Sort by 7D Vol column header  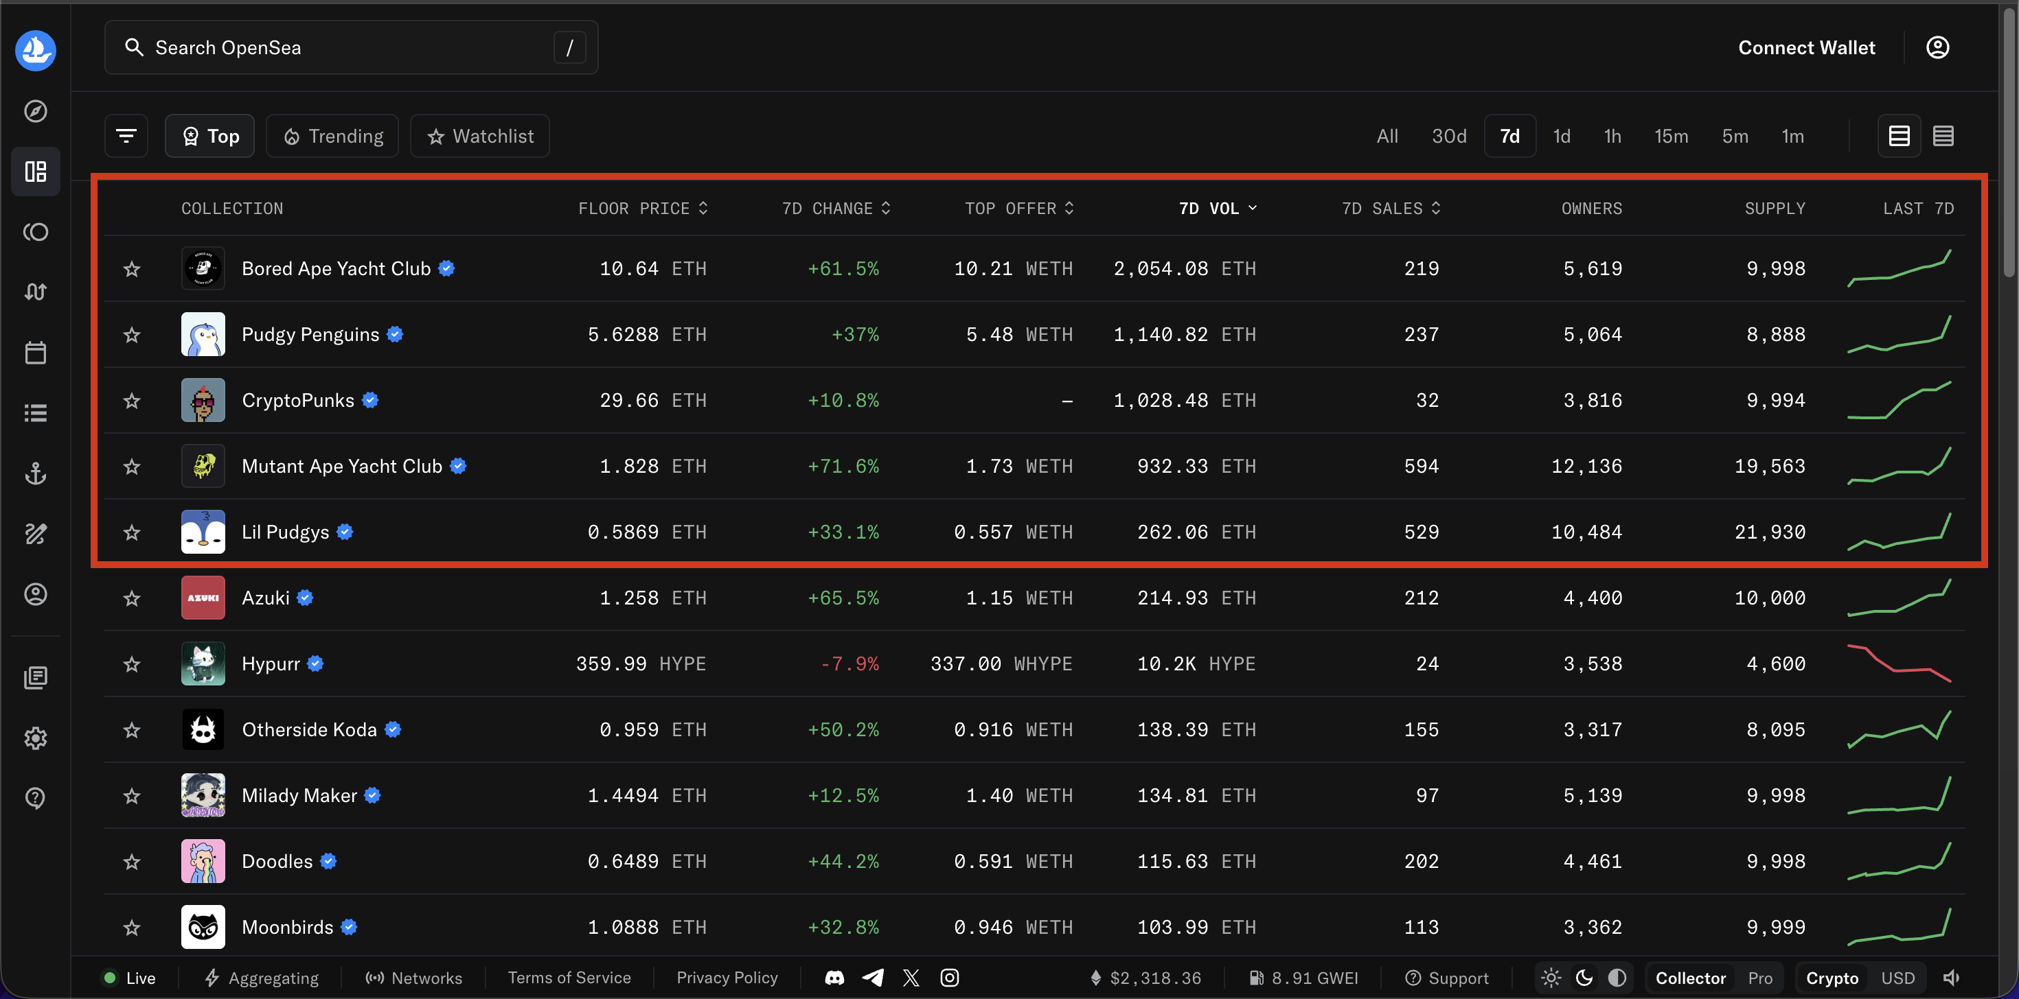click(1216, 209)
